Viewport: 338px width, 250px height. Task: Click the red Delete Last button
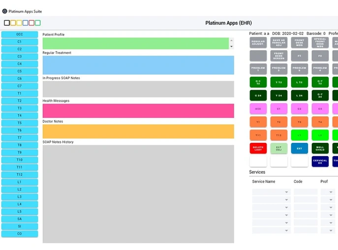[x=258, y=148]
